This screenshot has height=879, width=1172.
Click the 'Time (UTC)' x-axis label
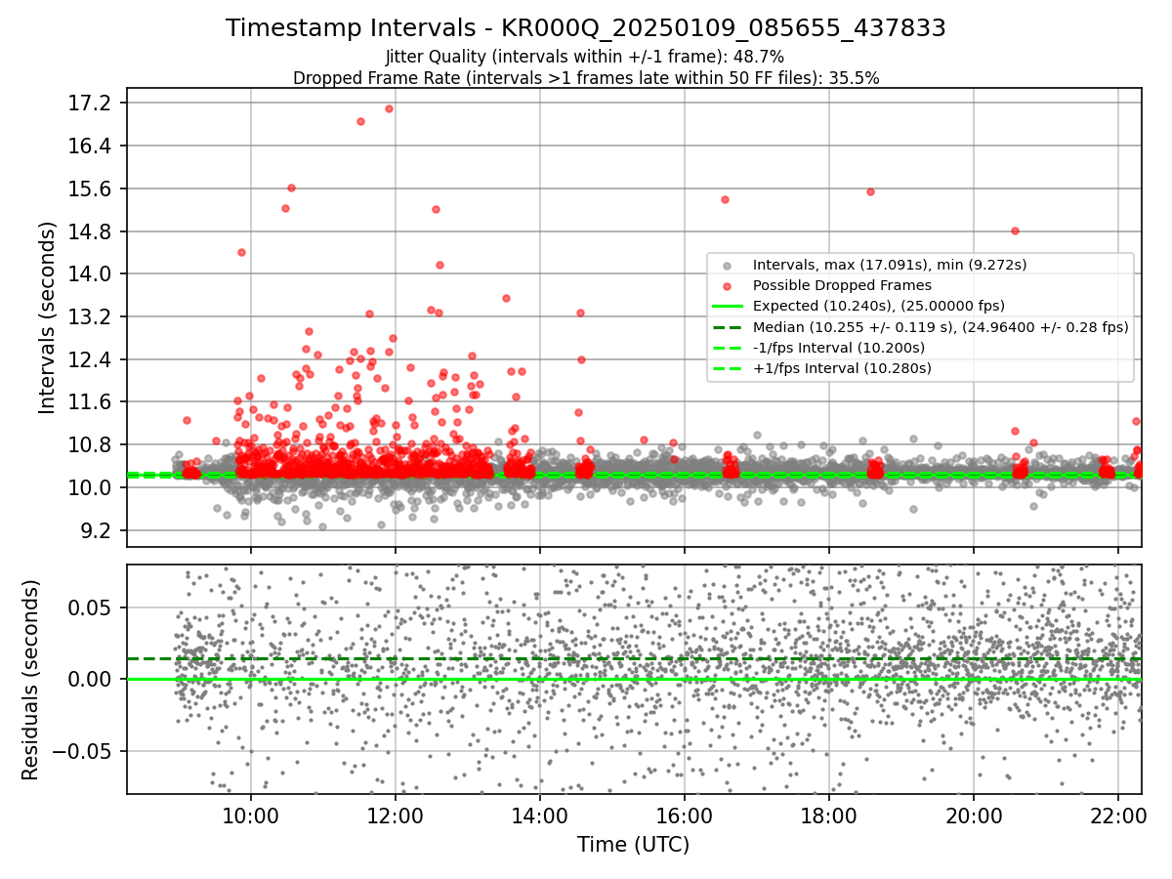[x=633, y=845]
